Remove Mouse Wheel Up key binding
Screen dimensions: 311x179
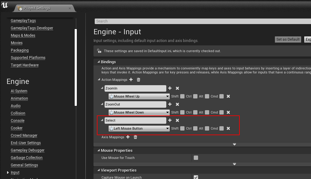coord(228,96)
